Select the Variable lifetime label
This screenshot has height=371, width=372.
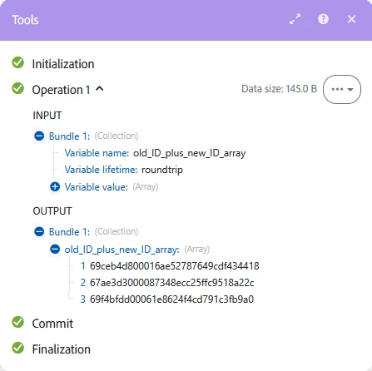point(101,170)
